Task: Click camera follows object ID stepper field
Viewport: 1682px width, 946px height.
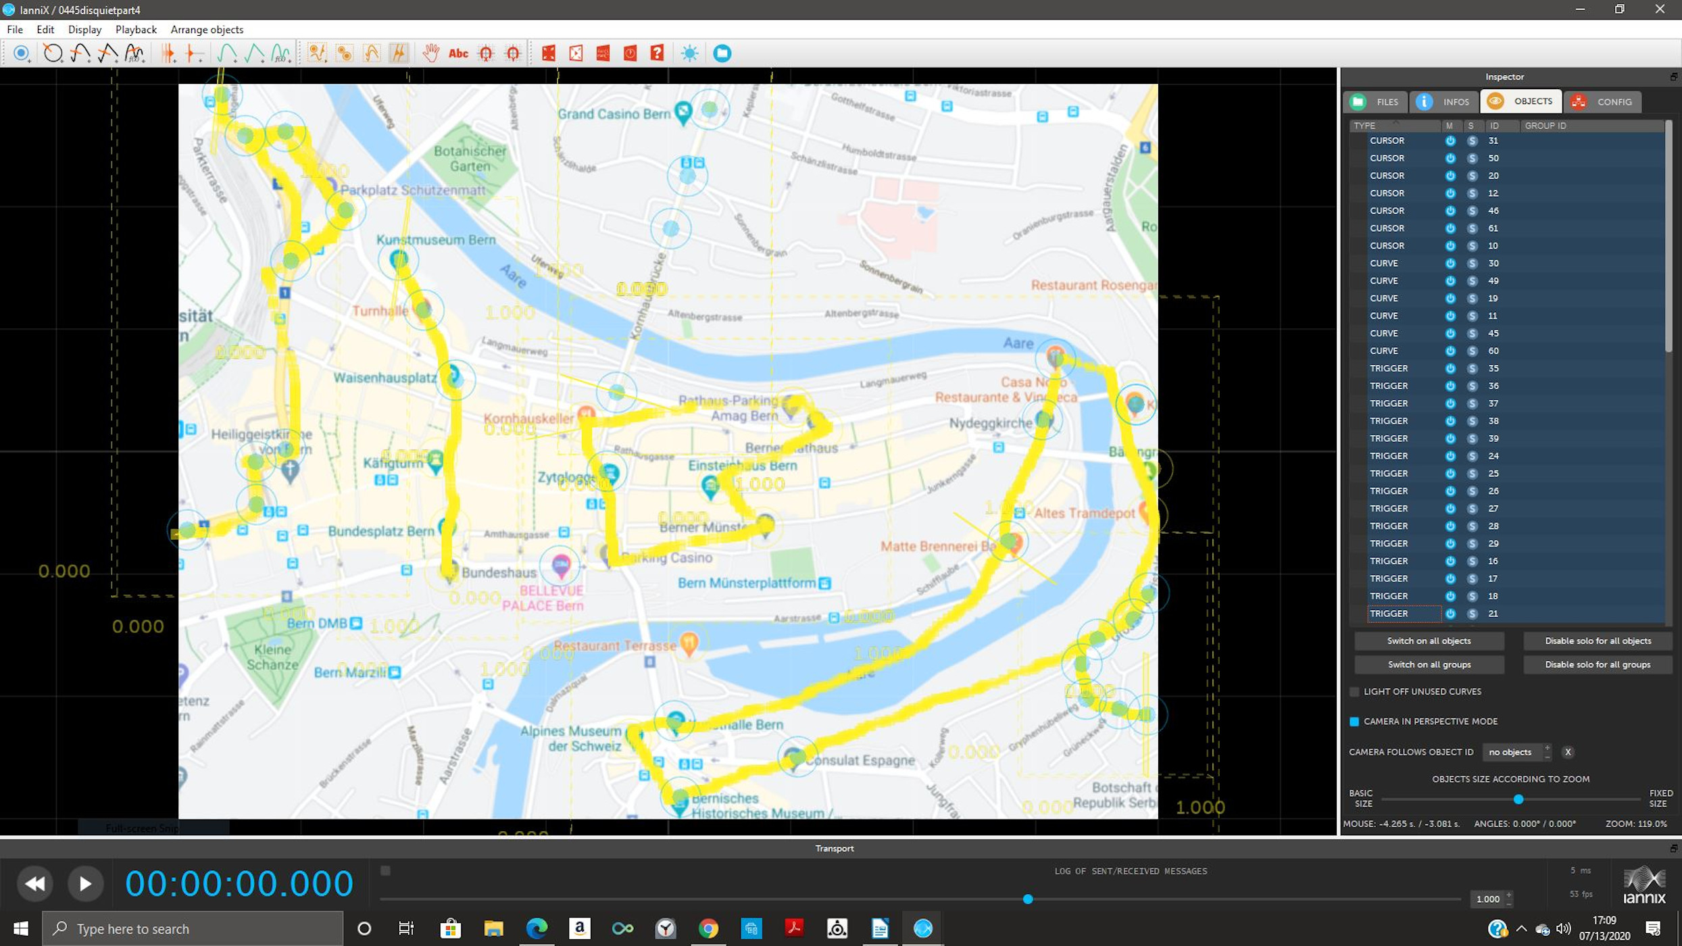Action: coord(1510,752)
